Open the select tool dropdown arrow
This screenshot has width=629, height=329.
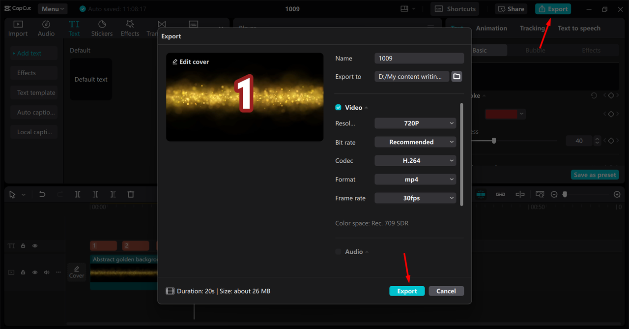[23, 195]
